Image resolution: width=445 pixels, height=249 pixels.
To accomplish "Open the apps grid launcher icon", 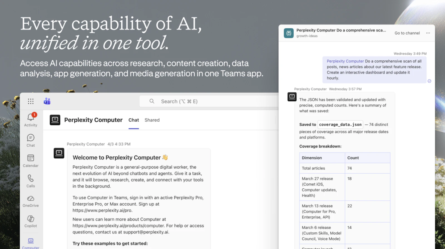I will pos(31,101).
